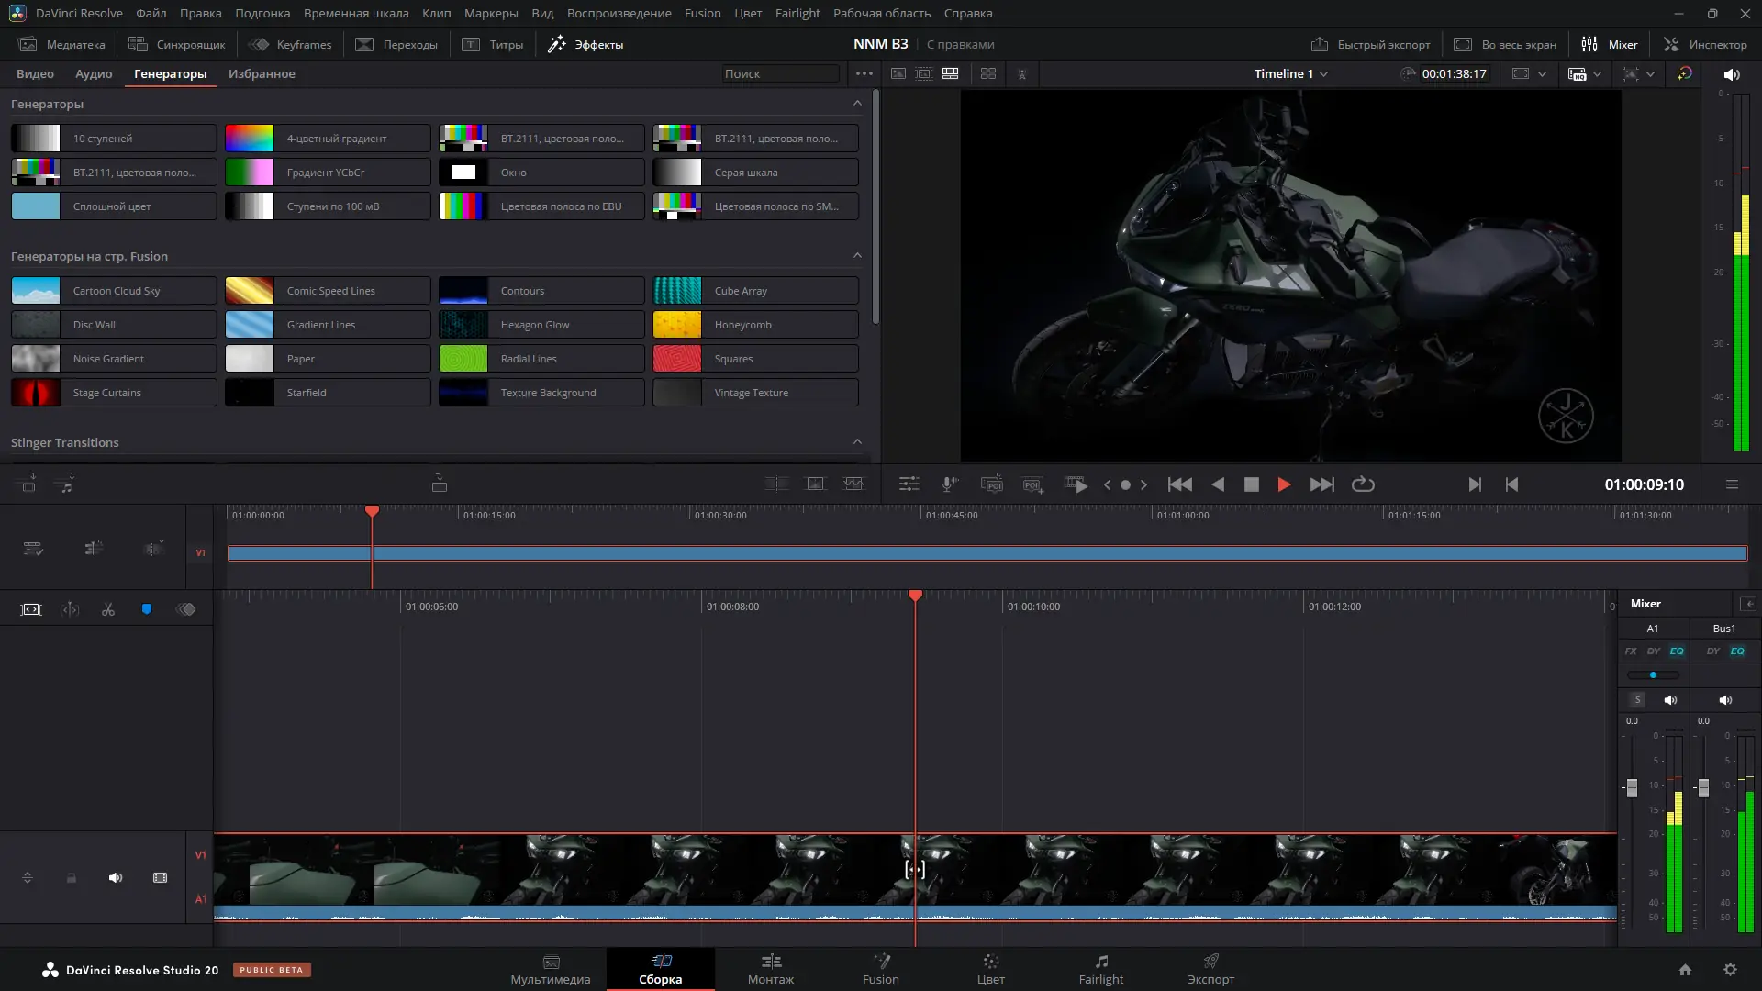Open the Timeline 1 dropdown
1762x991 pixels.
(x=1291, y=74)
